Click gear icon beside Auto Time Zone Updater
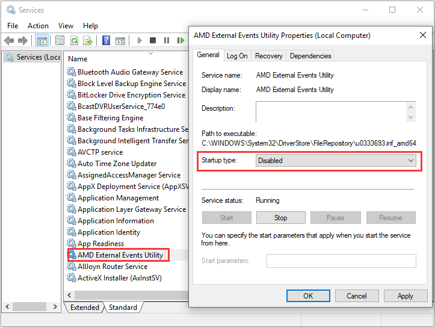The image size is (435, 328). pos(72,163)
